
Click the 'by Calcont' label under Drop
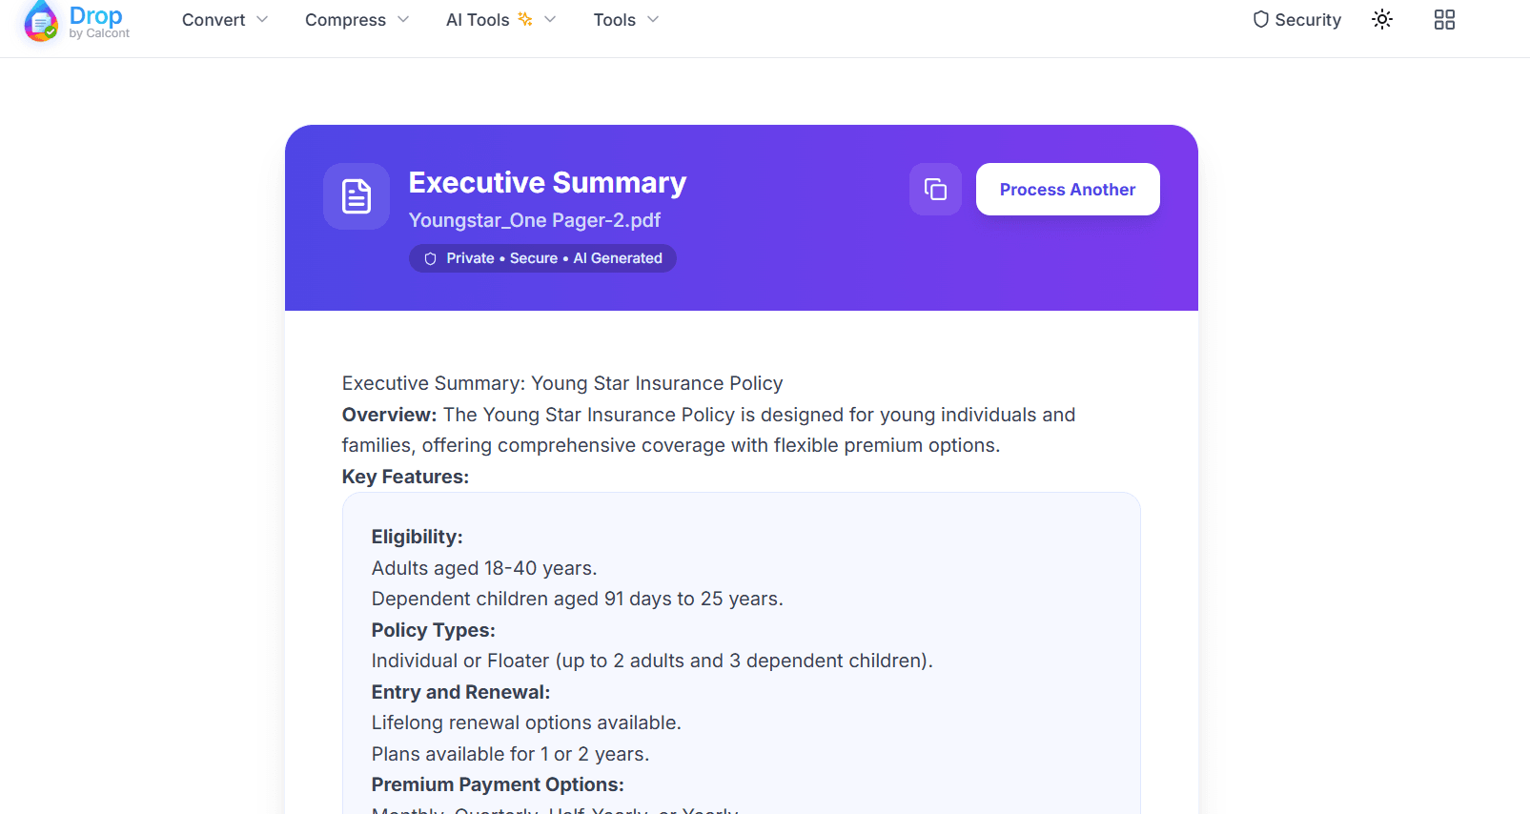click(99, 33)
